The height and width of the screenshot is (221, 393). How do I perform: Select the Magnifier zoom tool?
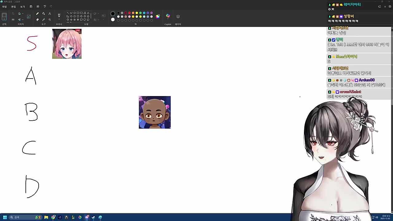click(x=50, y=20)
